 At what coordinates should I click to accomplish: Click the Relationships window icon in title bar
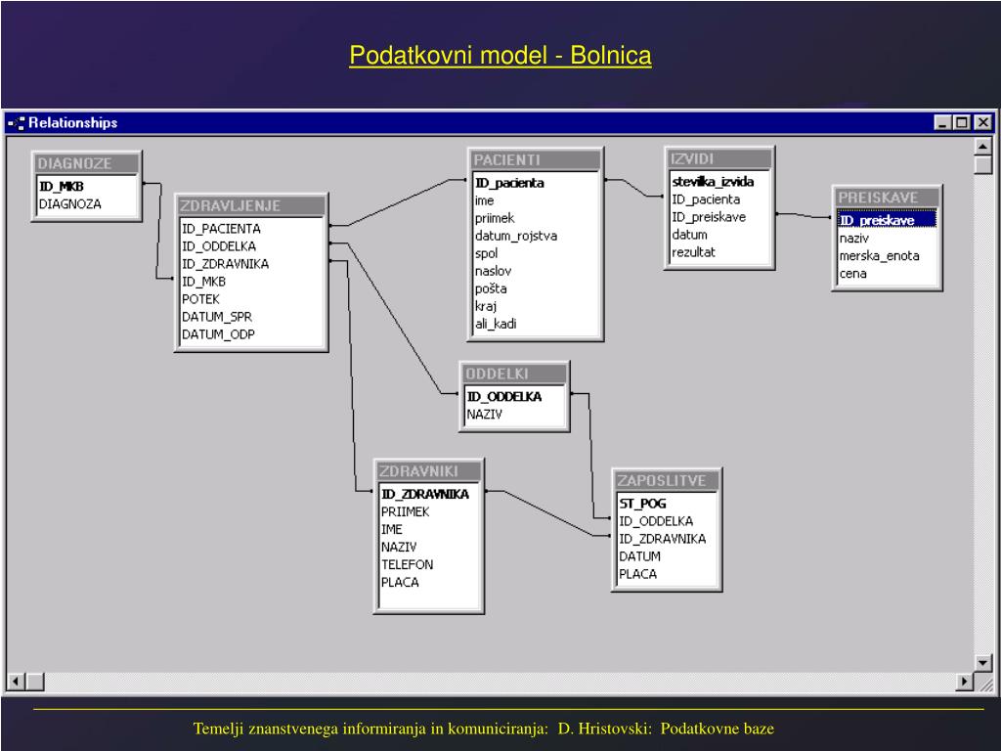click(x=16, y=122)
